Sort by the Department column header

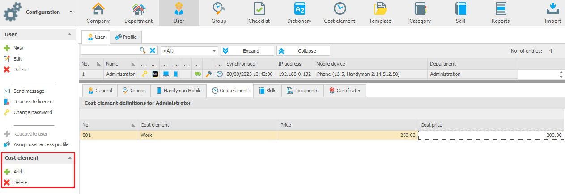pyautogui.click(x=472, y=64)
